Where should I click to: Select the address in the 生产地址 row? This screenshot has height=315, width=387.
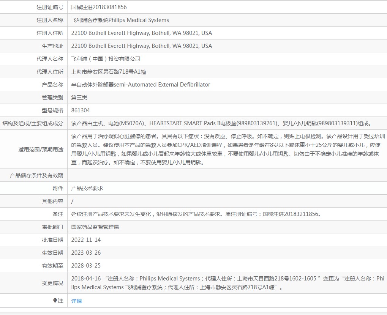click(x=142, y=46)
